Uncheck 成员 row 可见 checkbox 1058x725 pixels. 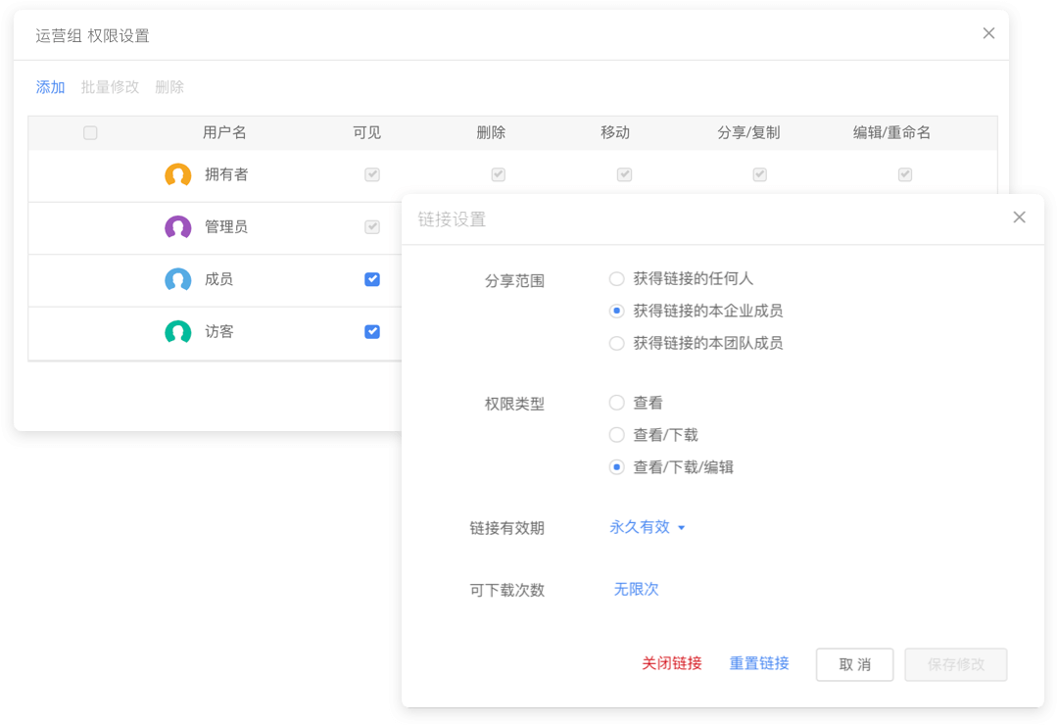(x=372, y=279)
